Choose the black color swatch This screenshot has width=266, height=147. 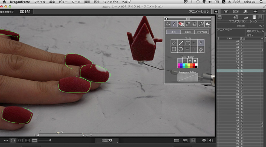[196, 67]
